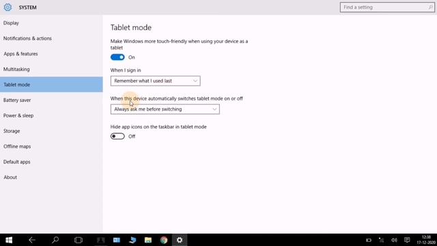The image size is (437, 246).
Task: Click the Tablet mode page heading
Action: click(x=131, y=27)
